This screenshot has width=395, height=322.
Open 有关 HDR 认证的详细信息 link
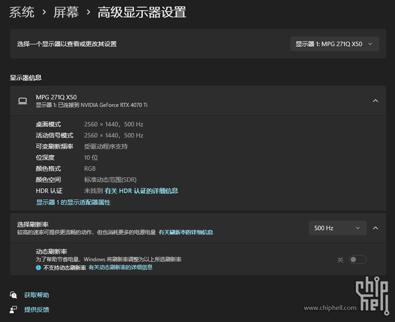click(x=141, y=191)
